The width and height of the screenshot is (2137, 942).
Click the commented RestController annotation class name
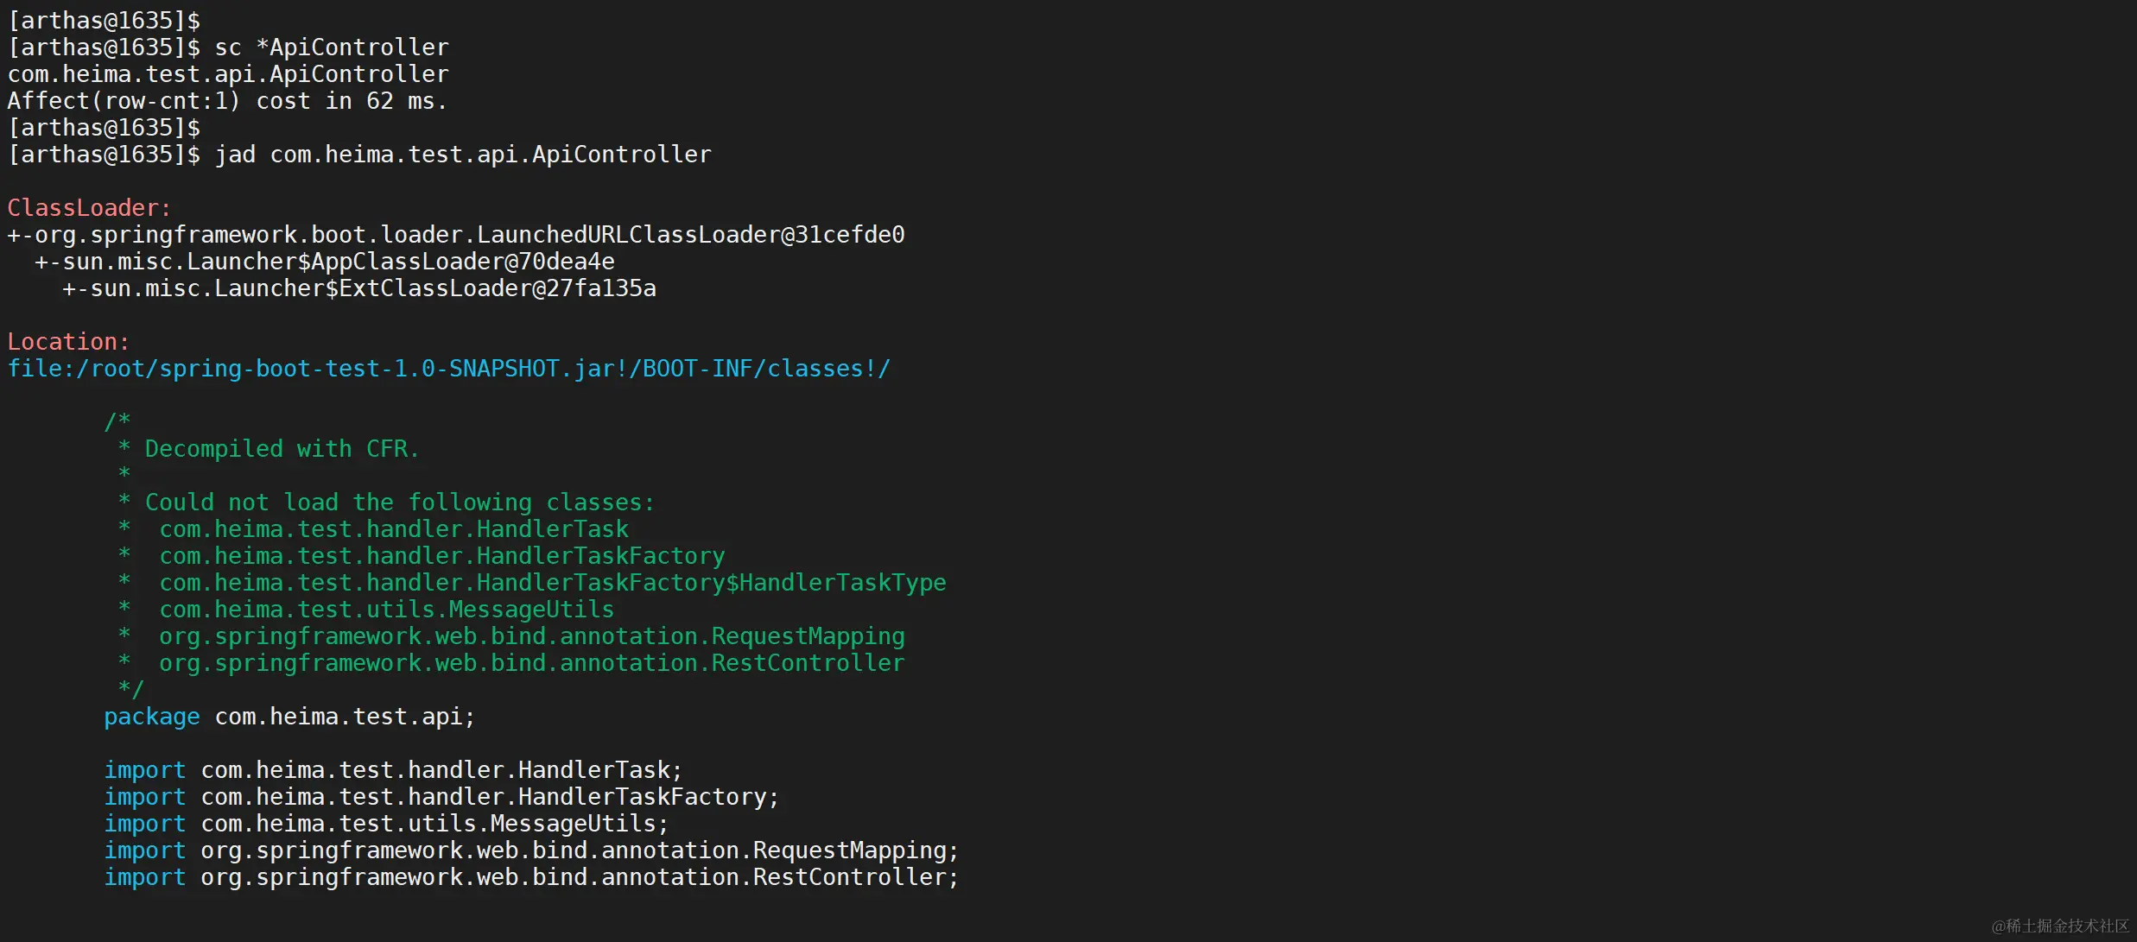[531, 663]
